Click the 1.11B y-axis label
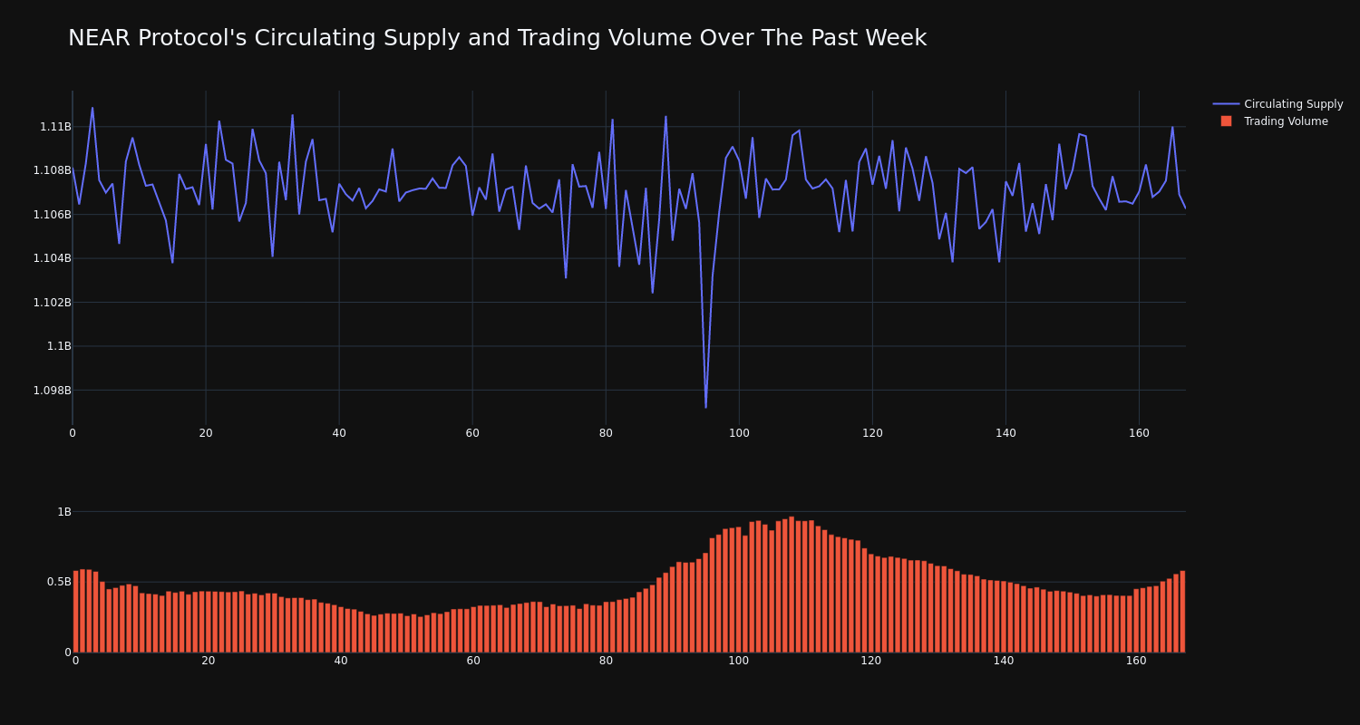1360x725 pixels. point(55,127)
